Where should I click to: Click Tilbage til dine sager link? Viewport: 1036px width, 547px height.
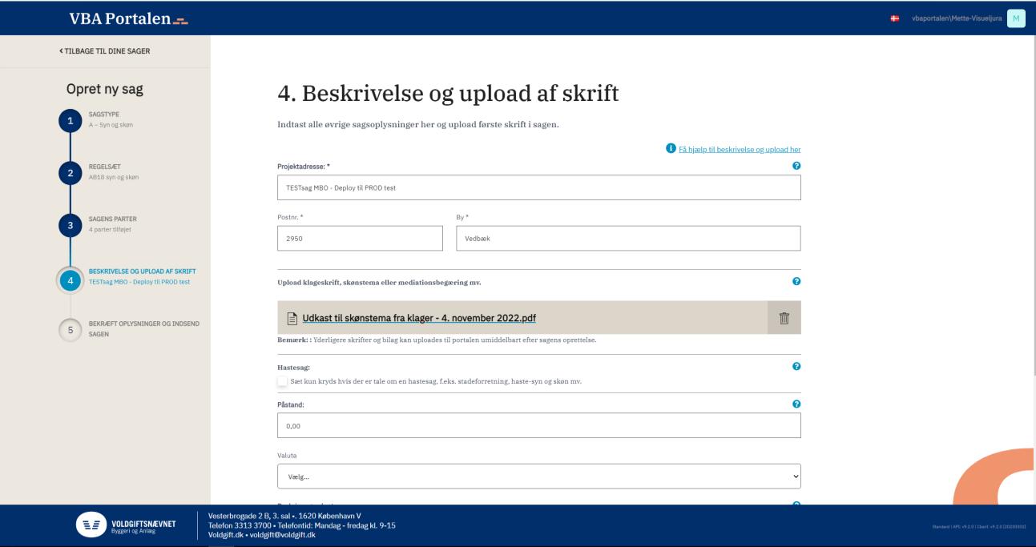(104, 51)
